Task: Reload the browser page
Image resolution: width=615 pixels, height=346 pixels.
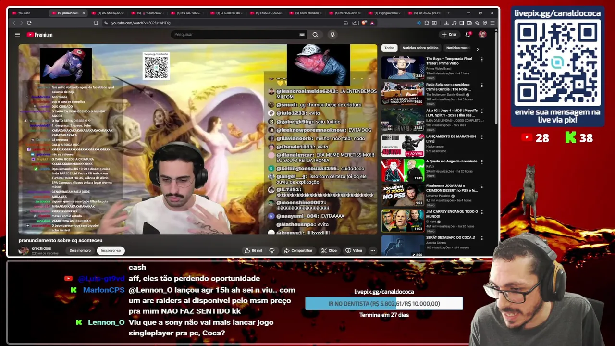Action: click(x=29, y=23)
